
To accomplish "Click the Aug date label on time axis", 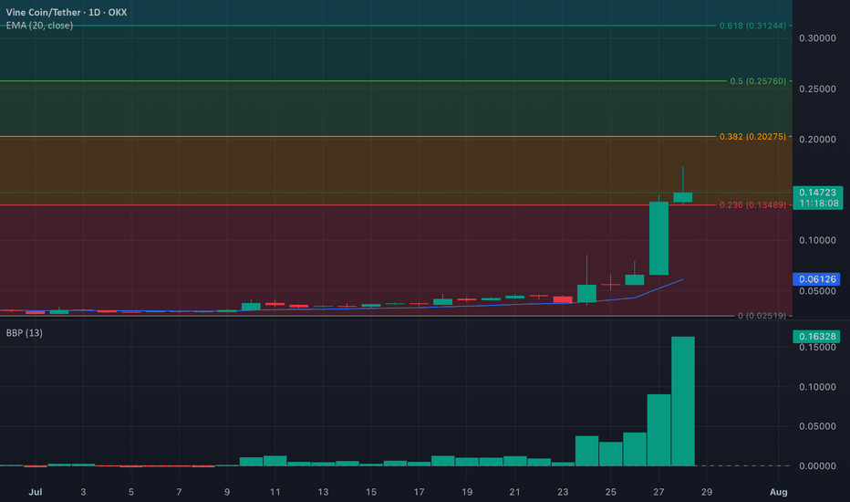I will (x=779, y=492).
